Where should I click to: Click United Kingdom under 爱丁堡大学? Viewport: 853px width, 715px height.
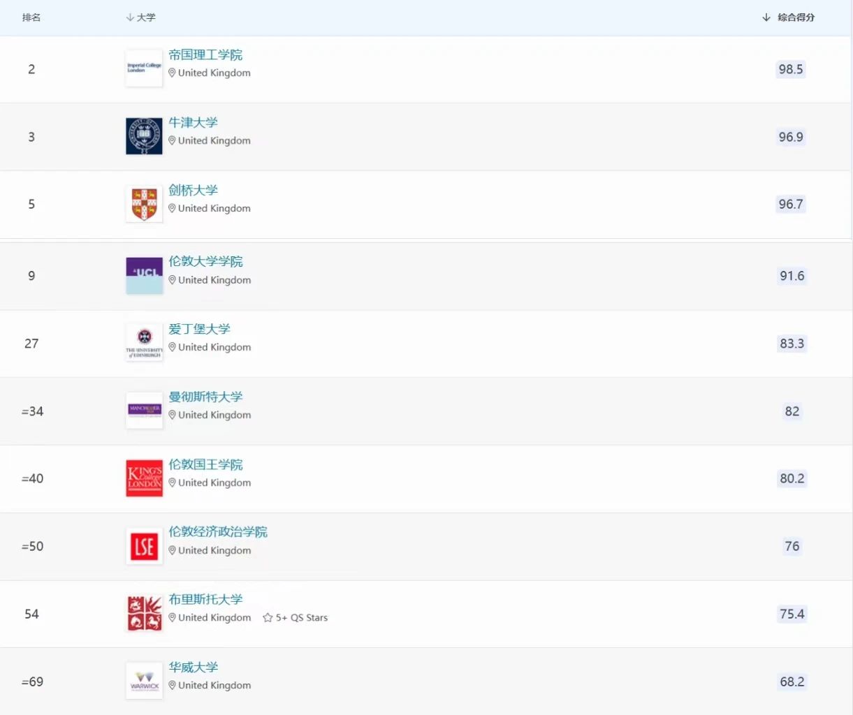(214, 347)
